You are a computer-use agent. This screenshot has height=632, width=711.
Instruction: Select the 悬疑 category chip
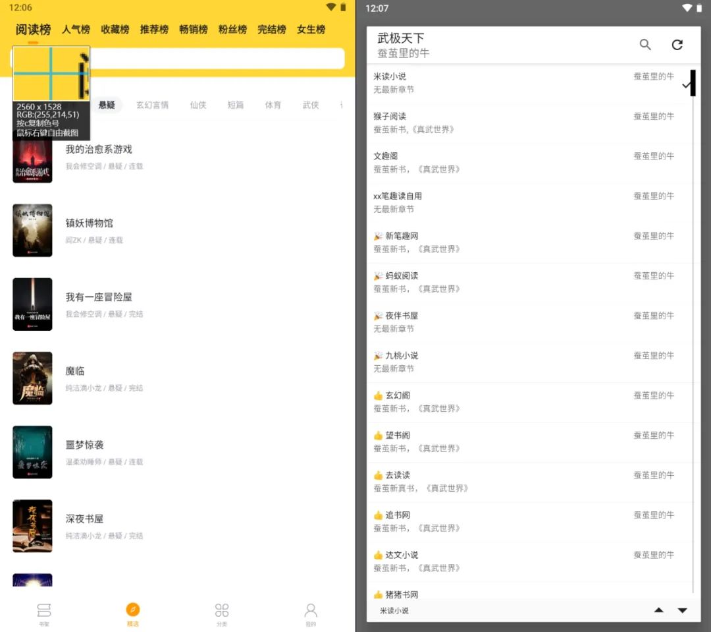click(107, 105)
